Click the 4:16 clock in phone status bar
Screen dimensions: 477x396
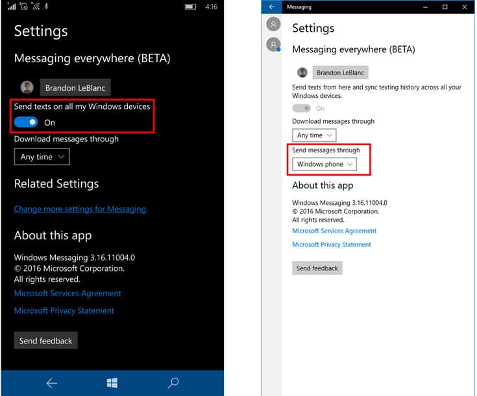pyautogui.click(x=211, y=6)
